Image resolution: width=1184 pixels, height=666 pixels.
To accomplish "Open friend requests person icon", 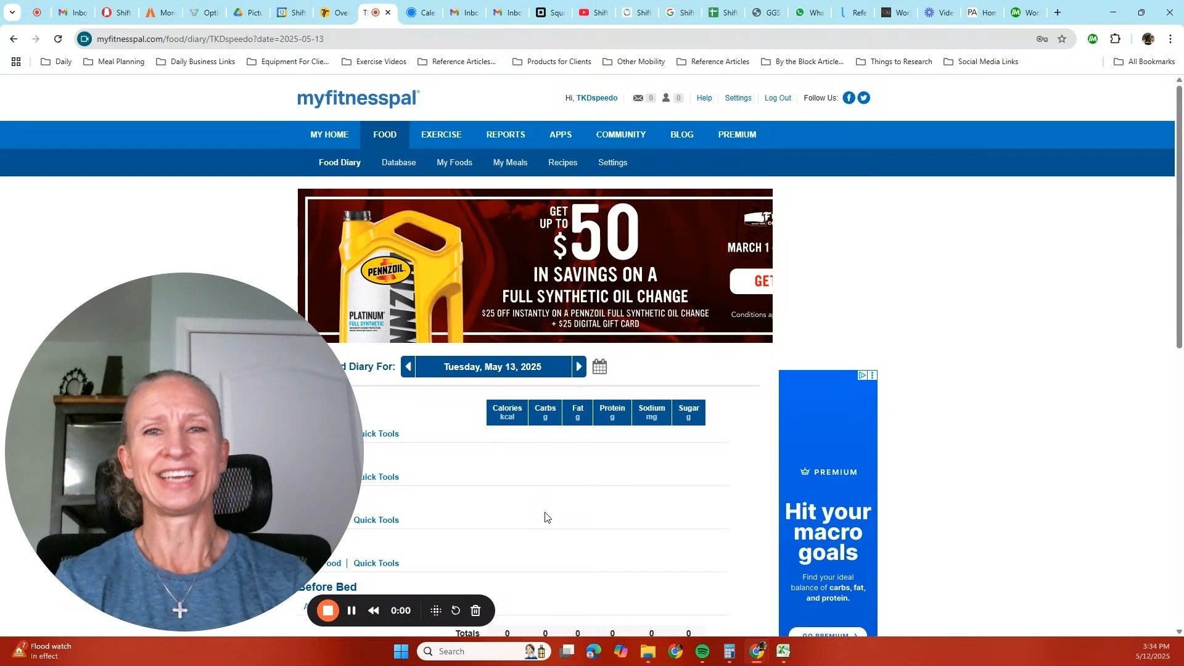I will point(666,98).
